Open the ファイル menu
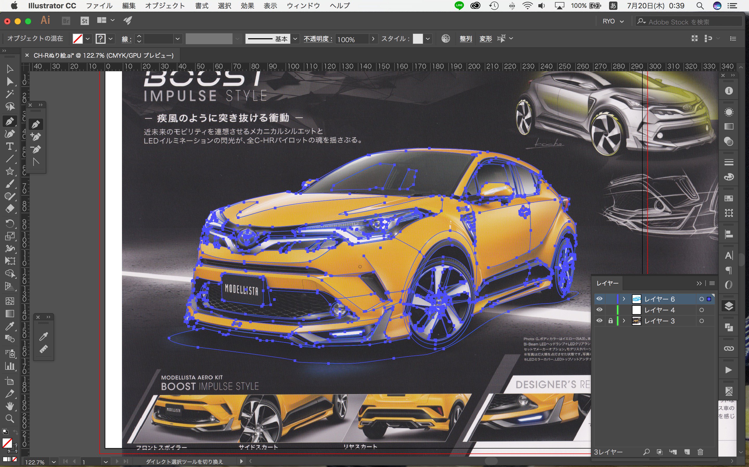 pyautogui.click(x=99, y=5)
